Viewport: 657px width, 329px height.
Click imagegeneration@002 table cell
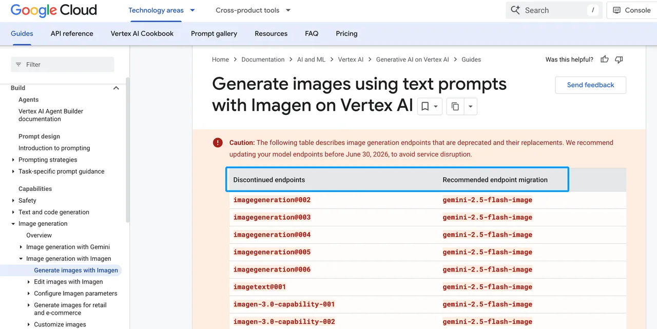coord(272,200)
